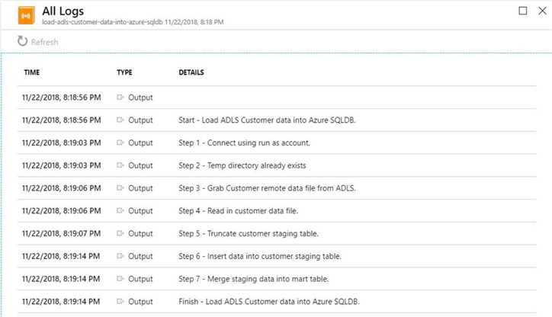The height and width of the screenshot is (317, 552).
Task: Click output icon on Step 5 row
Action: 120,233
